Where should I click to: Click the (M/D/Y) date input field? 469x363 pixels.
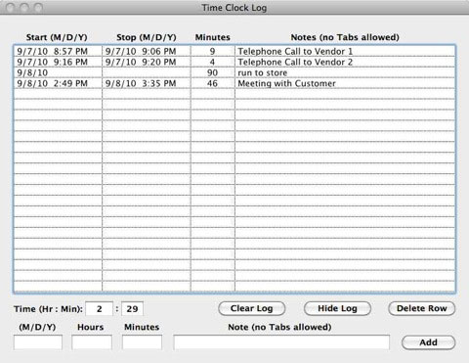click(x=38, y=342)
